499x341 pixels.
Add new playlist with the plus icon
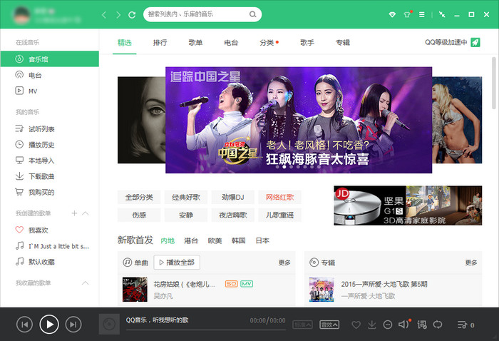click(x=74, y=213)
